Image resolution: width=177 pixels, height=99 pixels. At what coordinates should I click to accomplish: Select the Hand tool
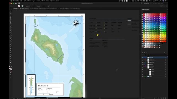coord(11,63)
